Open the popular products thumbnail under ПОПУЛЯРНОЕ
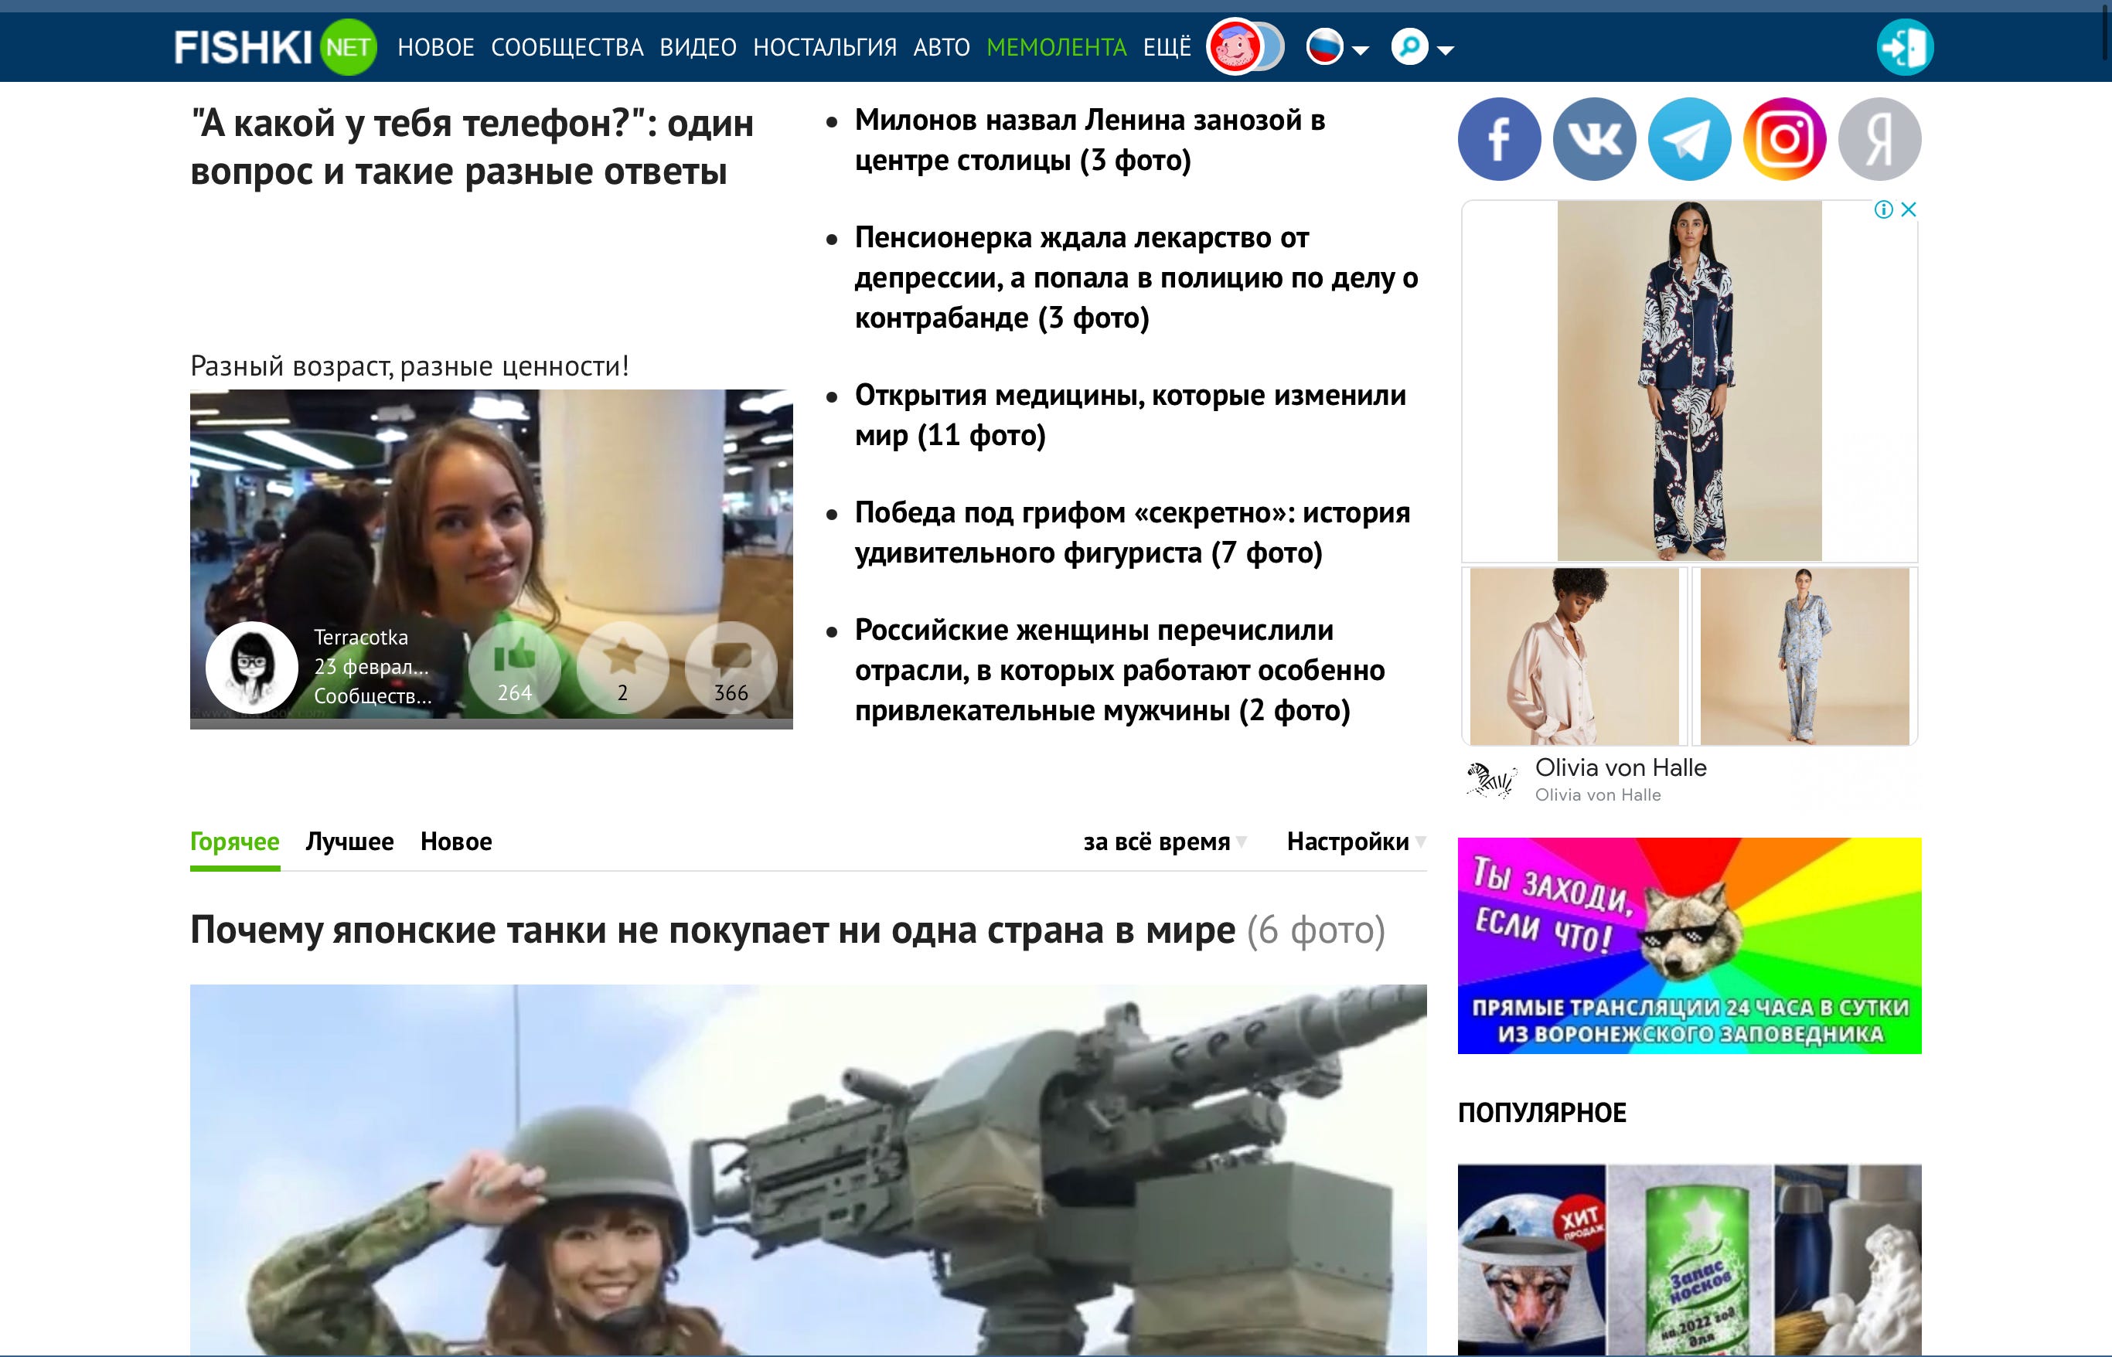Viewport: 2112px width, 1357px height. [1690, 1260]
